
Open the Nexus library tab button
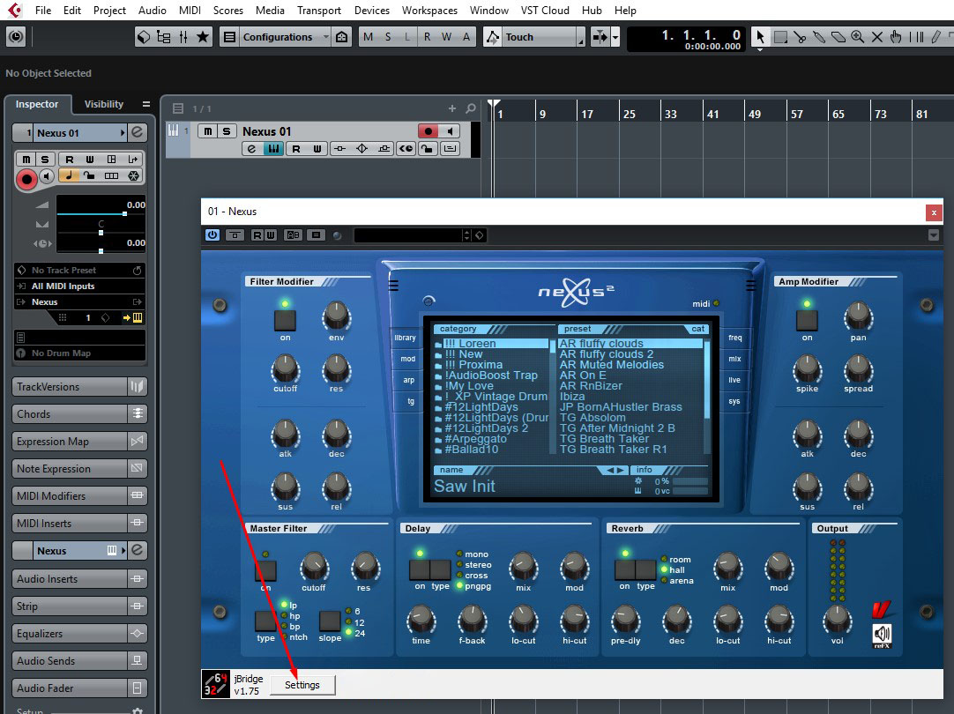tap(405, 338)
